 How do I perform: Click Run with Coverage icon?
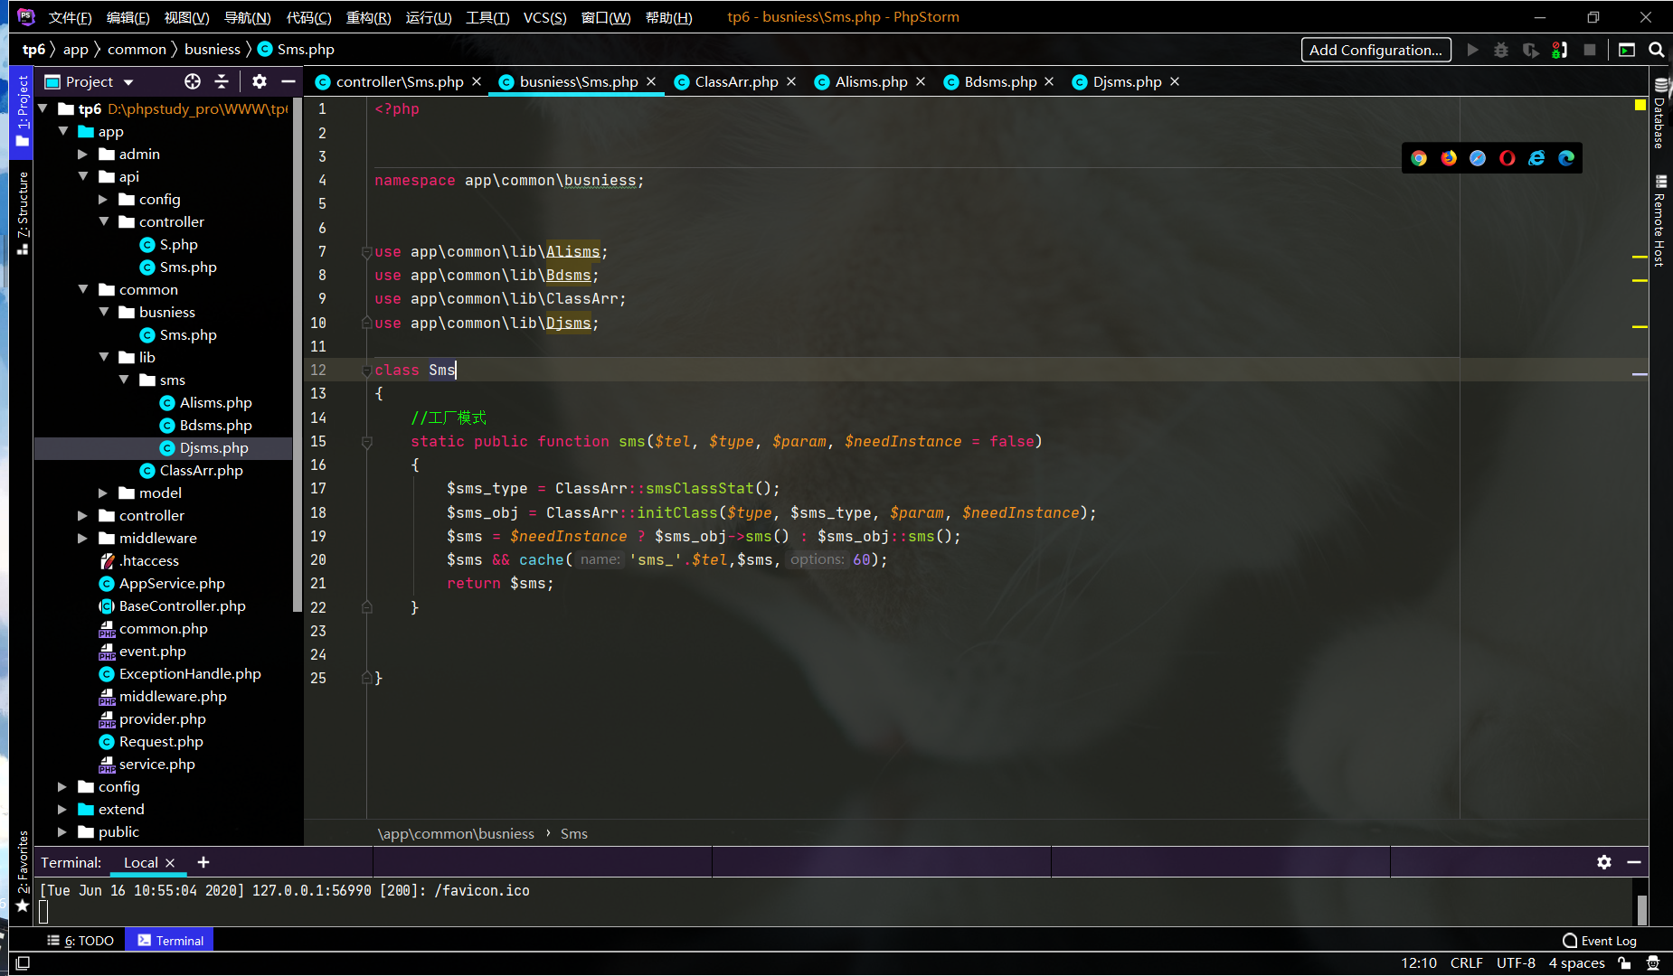(1530, 50)
